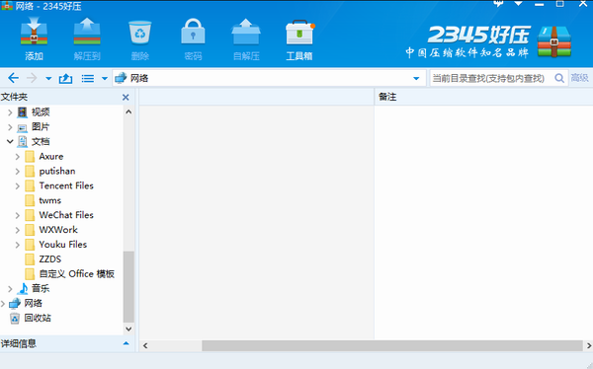Expand the Tencent Files folder node
Viewport: 593px width, 369px height.
coord(18,185)
